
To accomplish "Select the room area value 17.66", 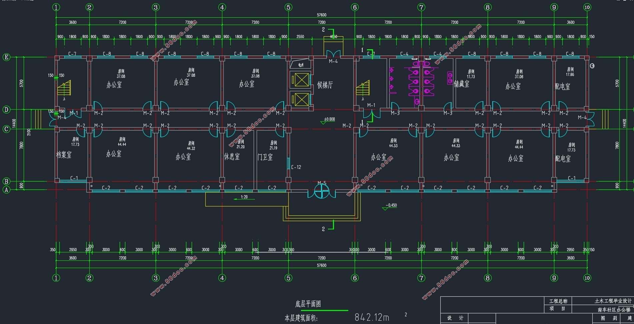I will 570,75.
